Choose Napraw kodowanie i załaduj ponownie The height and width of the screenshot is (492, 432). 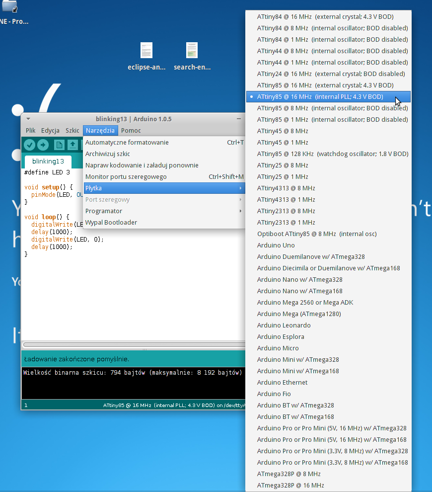click(164, 165)
